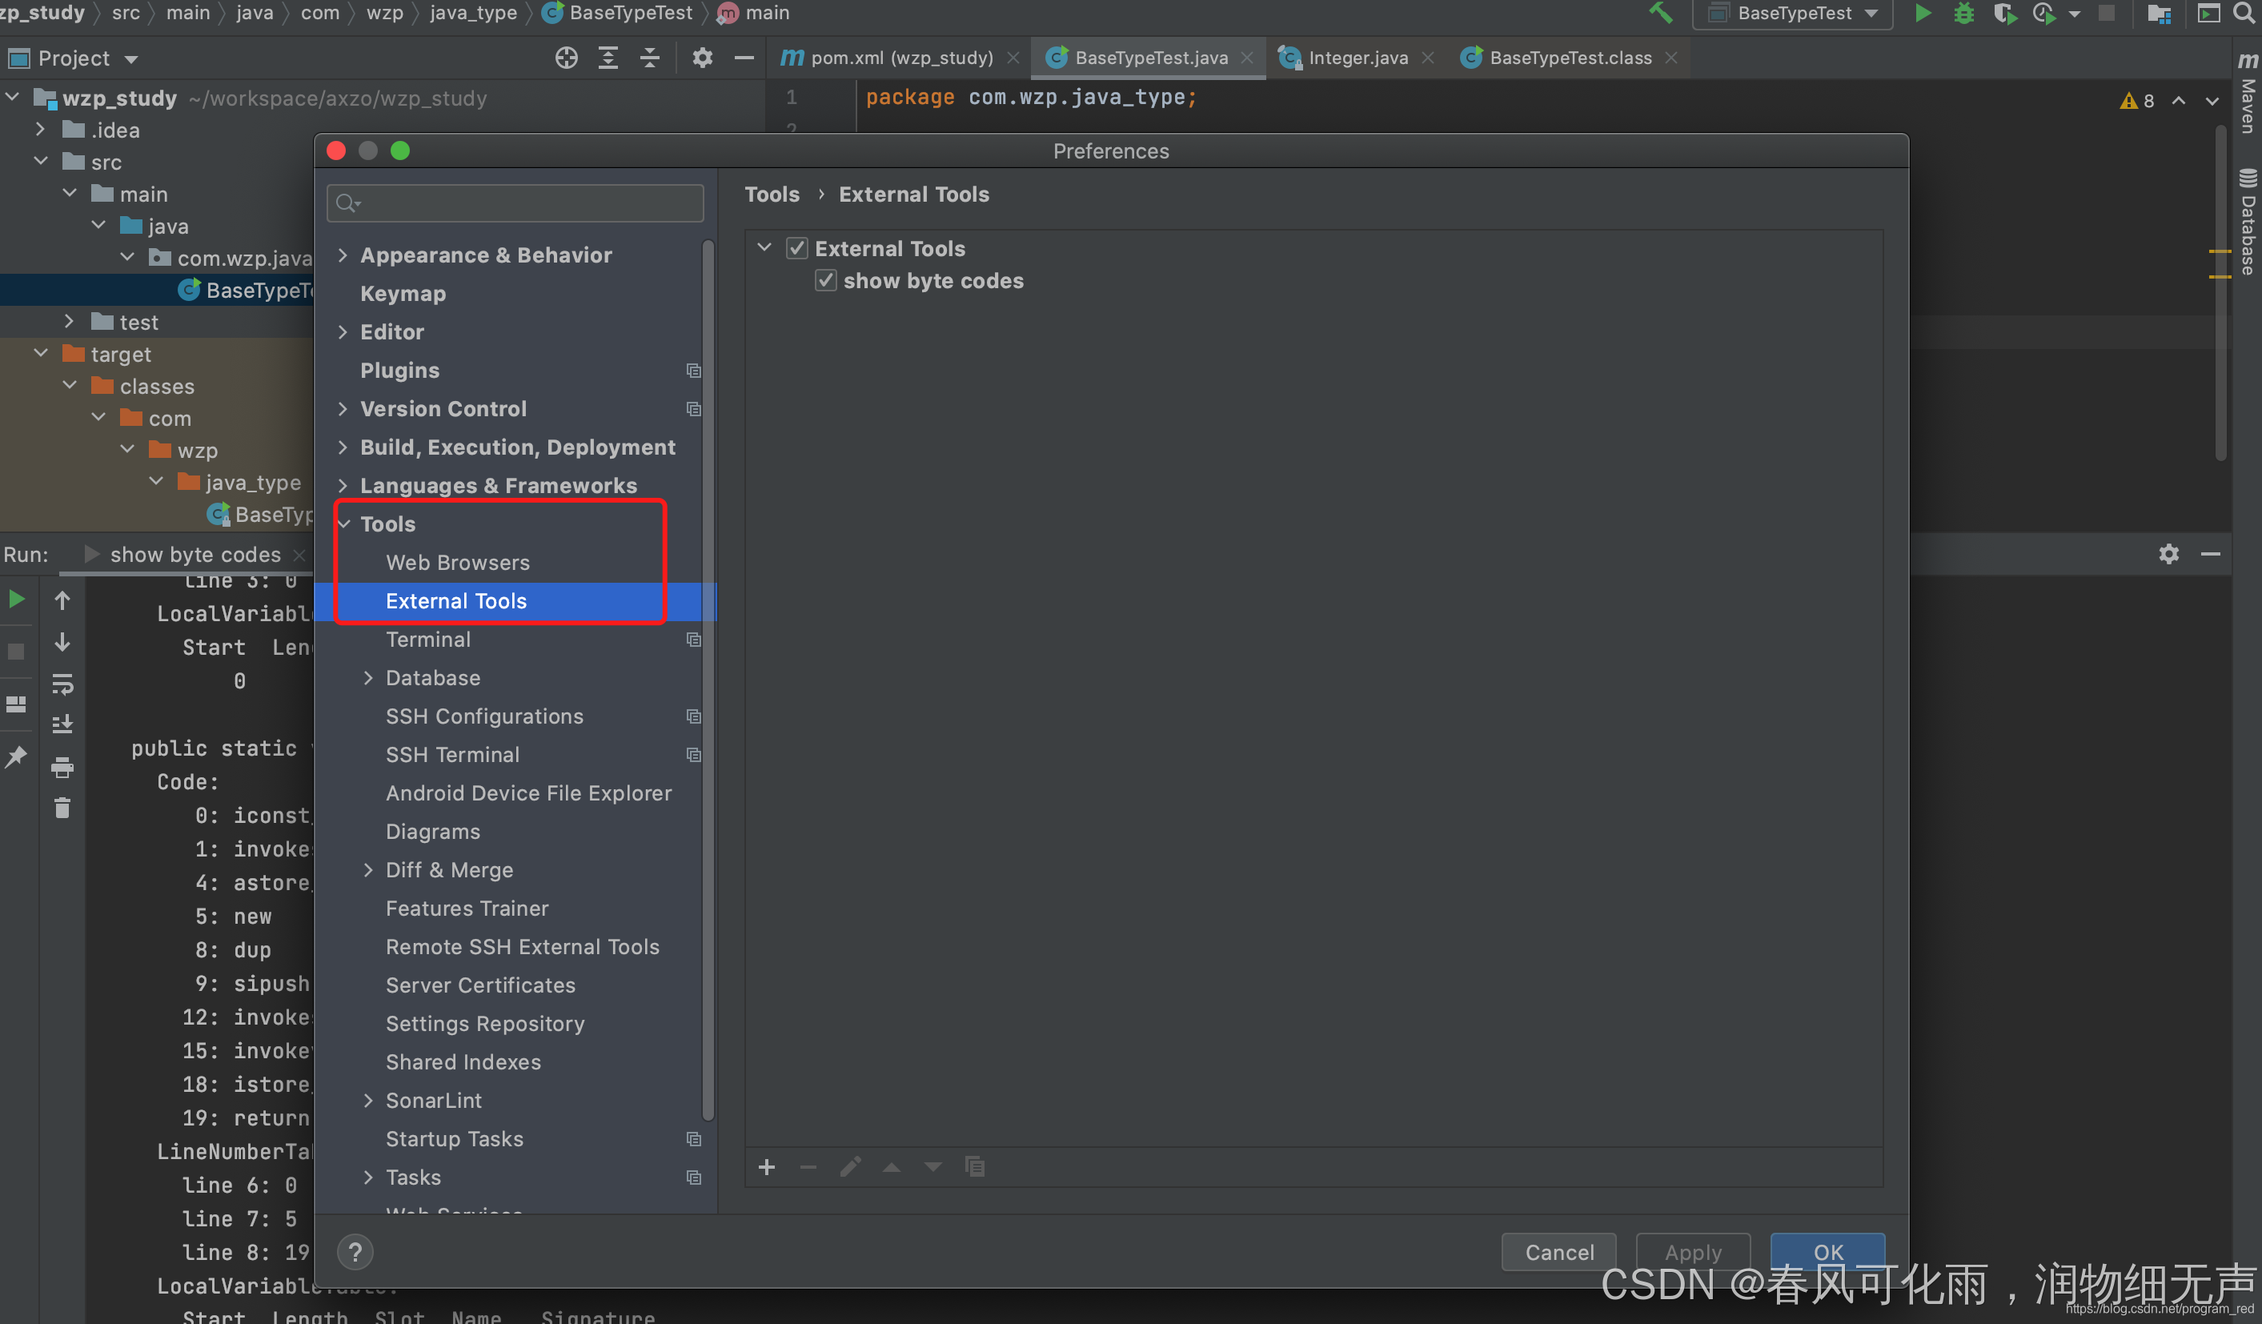Expand the Appearance & Behavior section
Screen dimensions: 2262x1324
pos(343,255)
